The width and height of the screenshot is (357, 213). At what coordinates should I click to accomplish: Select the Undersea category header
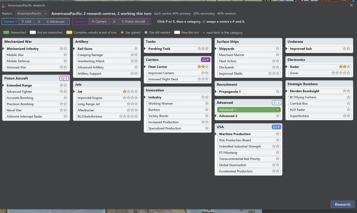coord(319,42)
